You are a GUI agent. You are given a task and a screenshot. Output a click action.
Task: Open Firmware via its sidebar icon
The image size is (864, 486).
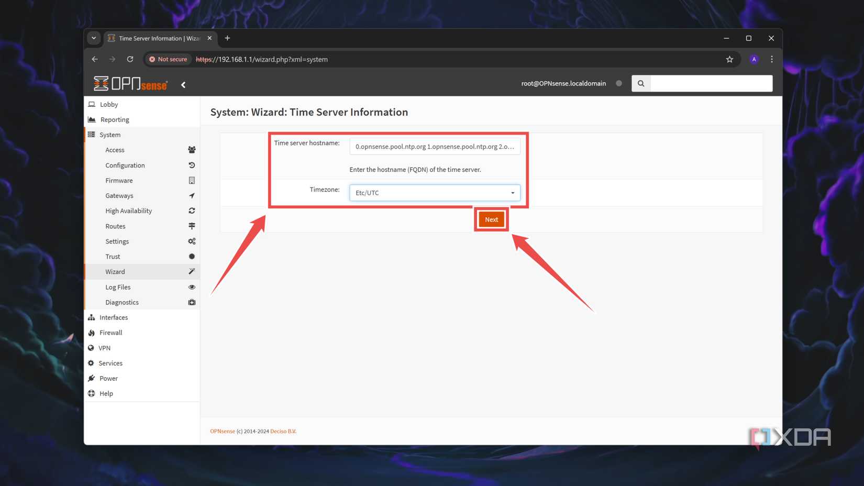coord(192,180)
